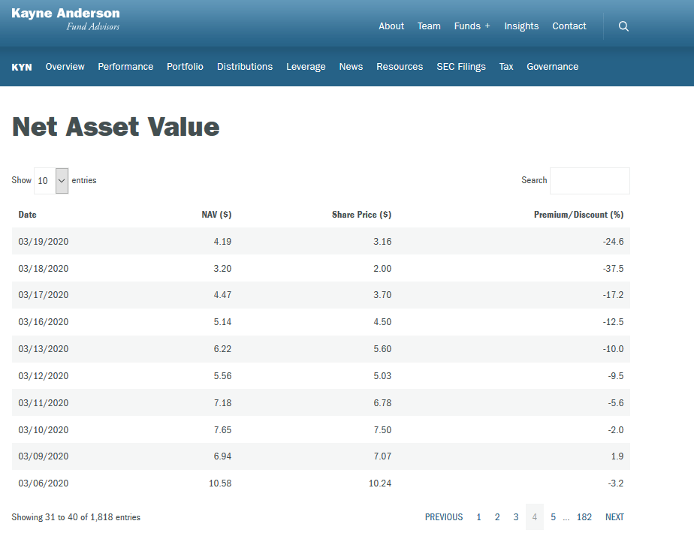Open the Performance tab
The height and width of the screenshot is (533, 694).
pos(125,67)
